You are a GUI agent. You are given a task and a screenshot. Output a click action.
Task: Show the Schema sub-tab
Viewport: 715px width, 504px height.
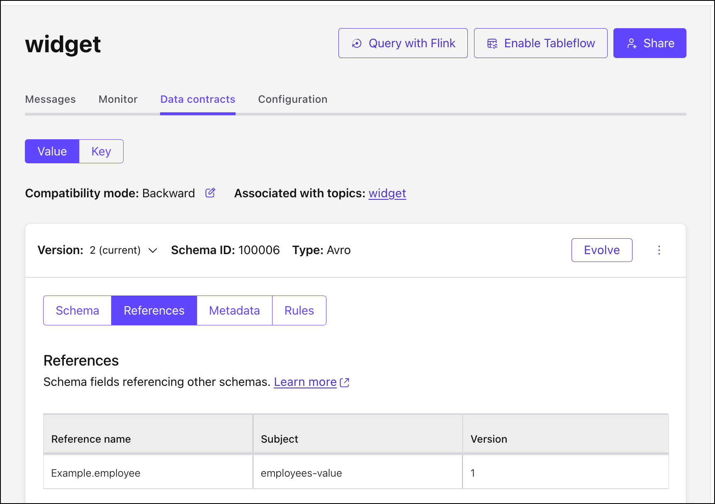[78, 310]
